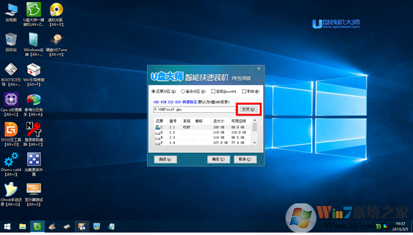Open the monitor-shaped taskbar icon
Screen dimensions: 413x235
97,227
